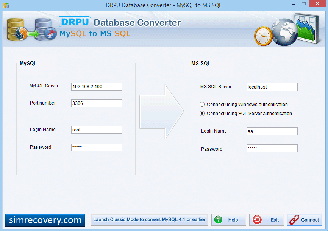Image resolution: width=328 pixels, height=231 pixels.
Task: Click the MS SQL Server field with localhost
Action: 272,87
